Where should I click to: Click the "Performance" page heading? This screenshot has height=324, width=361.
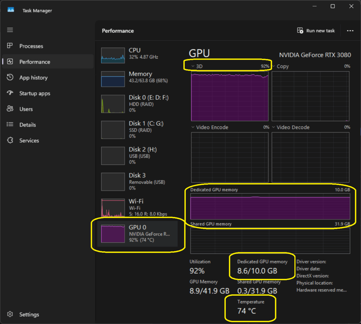pos(118,31)
